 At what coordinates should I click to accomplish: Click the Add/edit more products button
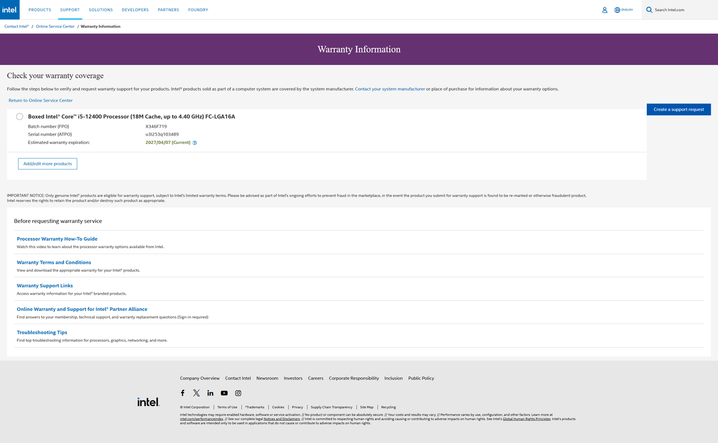[x=48, y=164]
